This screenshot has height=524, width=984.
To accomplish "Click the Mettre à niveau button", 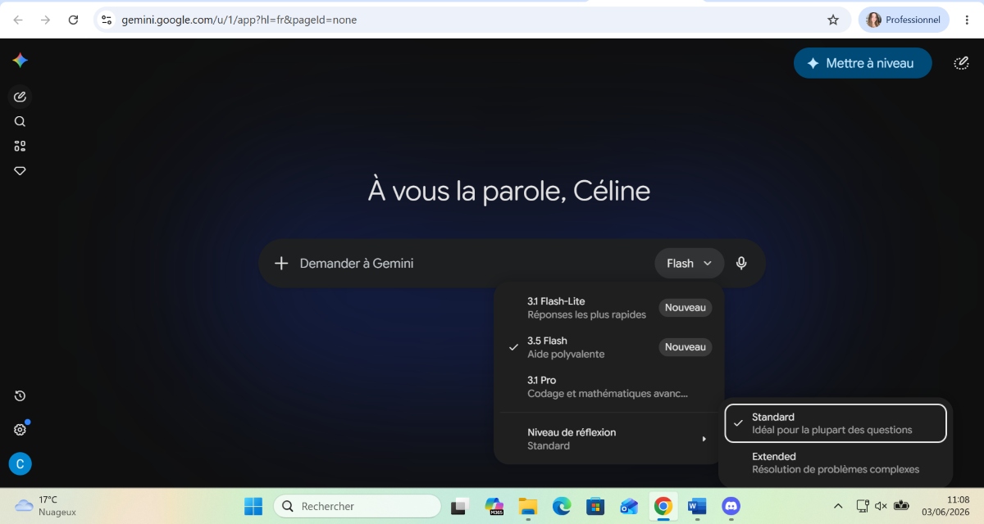I will (863, 63).
